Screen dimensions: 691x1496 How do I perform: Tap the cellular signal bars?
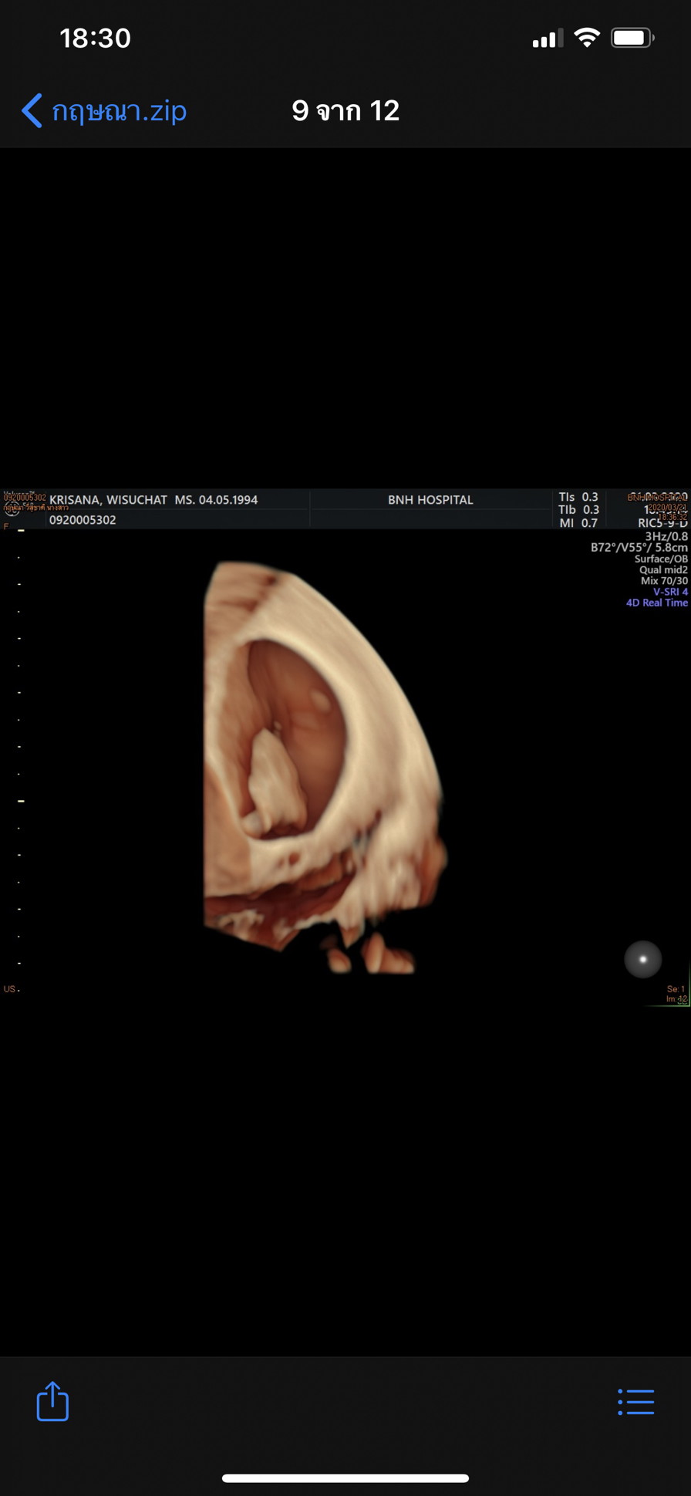click(x=547, y=39)
